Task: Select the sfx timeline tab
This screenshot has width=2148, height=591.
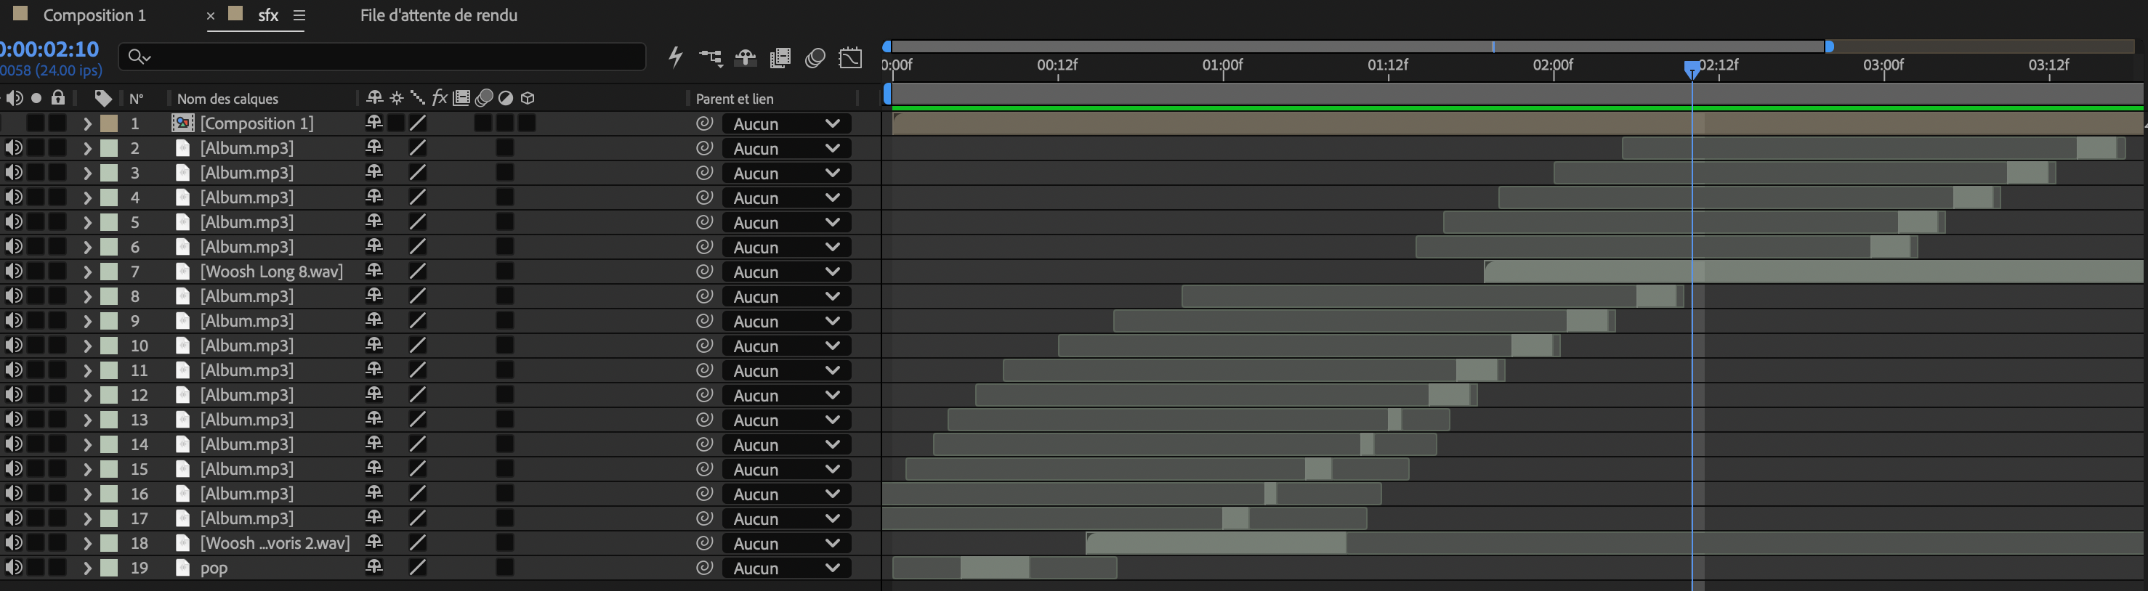Action: point(267,15)
